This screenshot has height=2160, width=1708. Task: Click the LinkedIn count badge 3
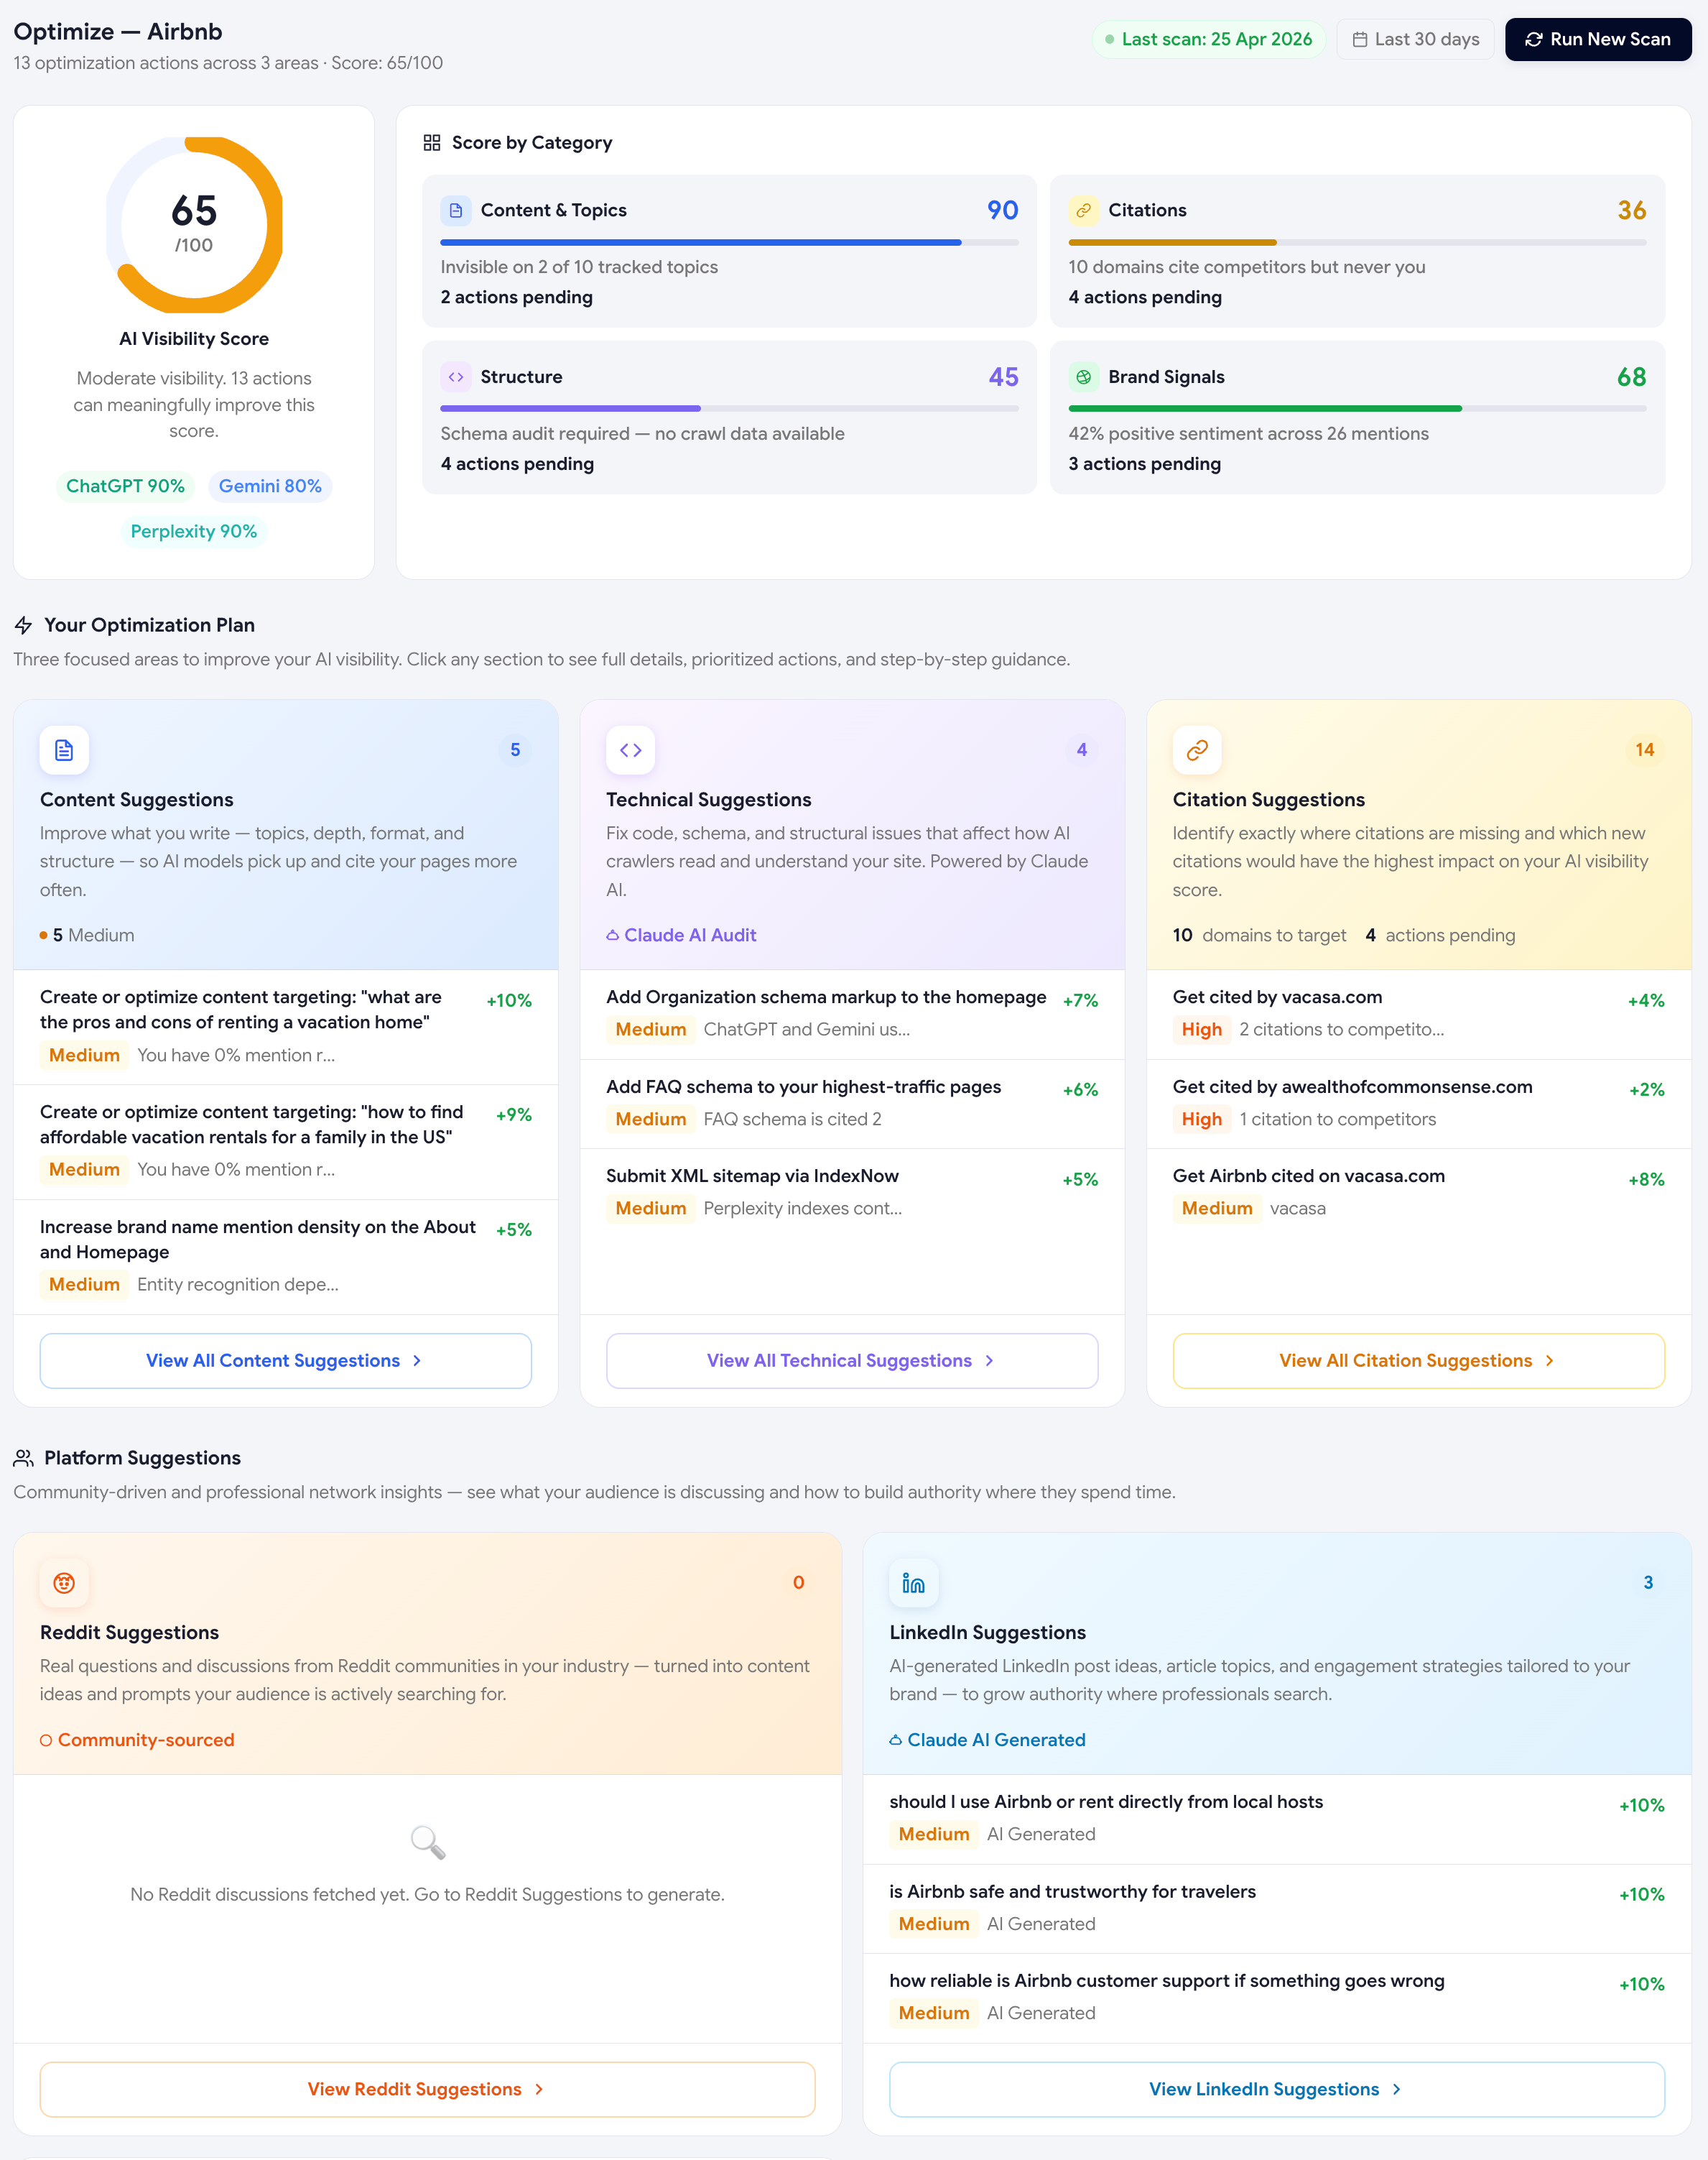[1648, 1583]
